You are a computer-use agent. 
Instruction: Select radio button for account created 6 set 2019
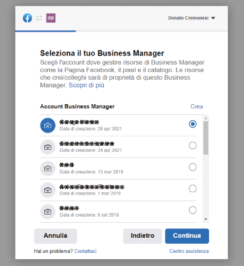192,210
